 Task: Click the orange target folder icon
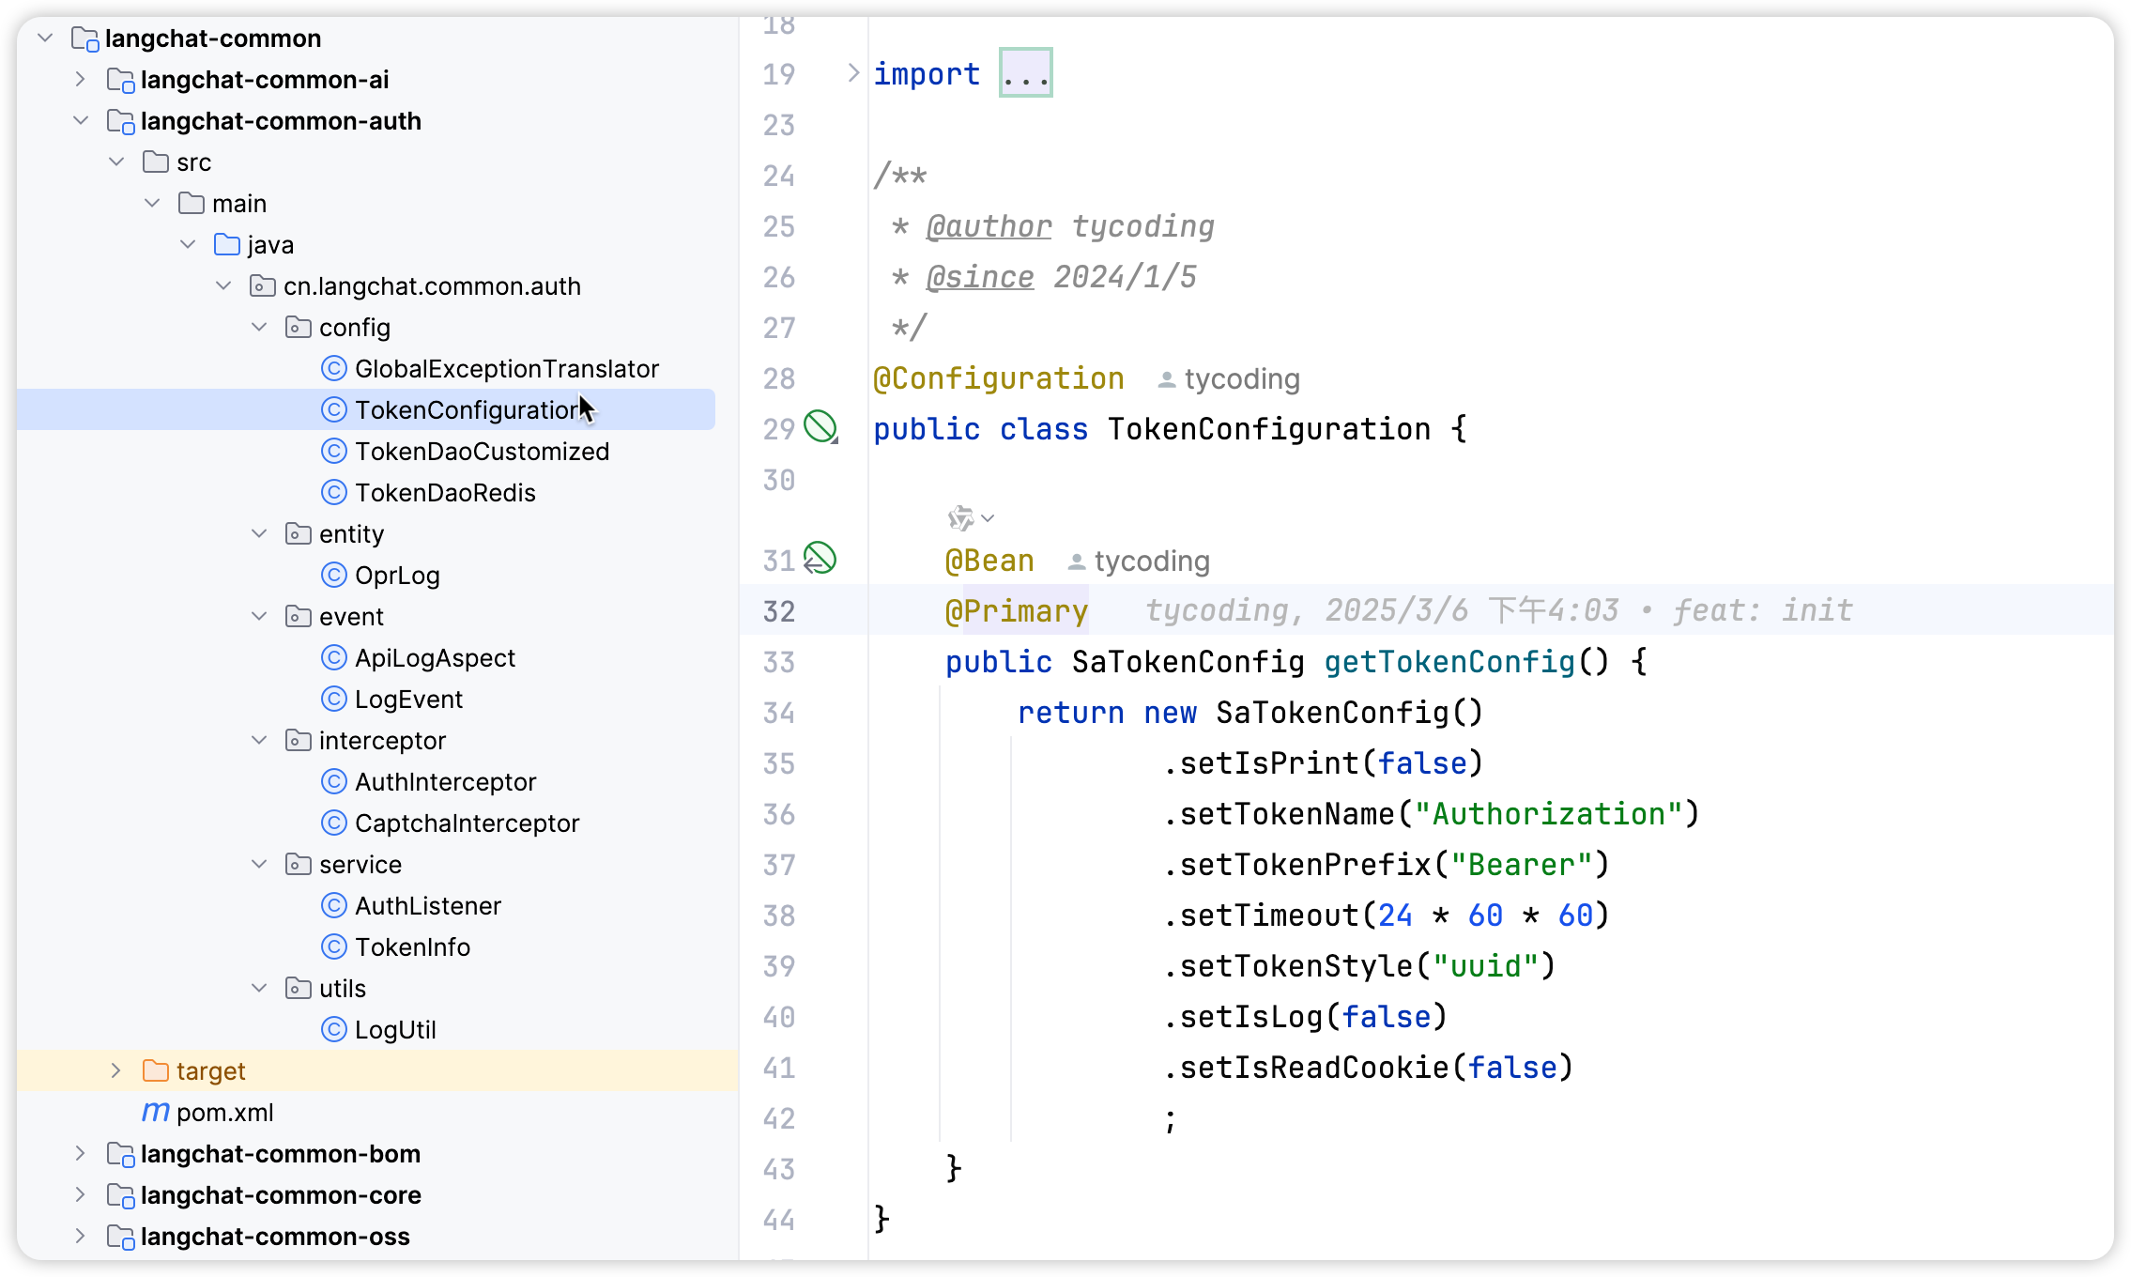pyautogui.click(x=155, y=1070)
